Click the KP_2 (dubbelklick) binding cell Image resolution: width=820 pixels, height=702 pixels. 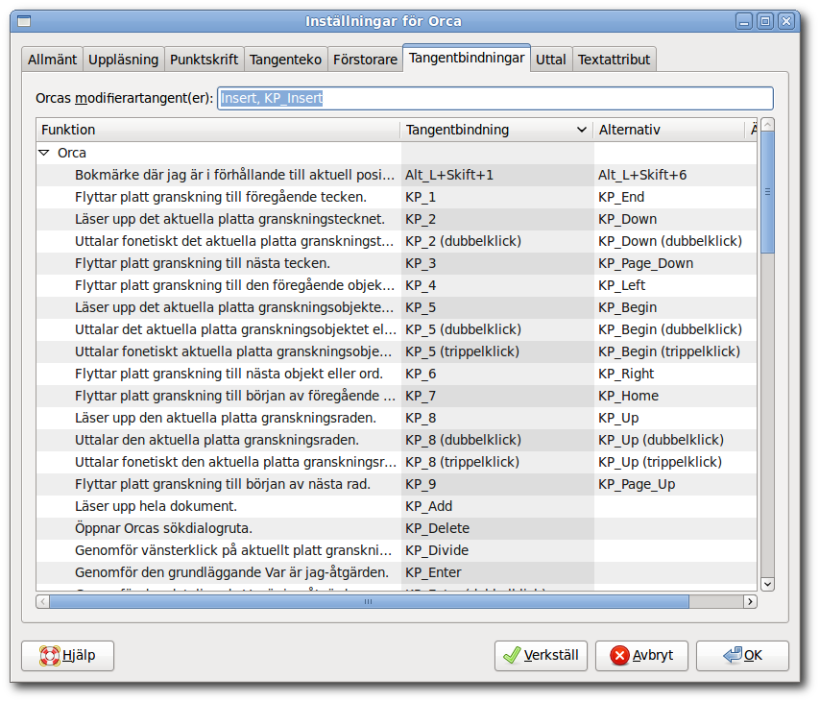(x=497, y=241)
